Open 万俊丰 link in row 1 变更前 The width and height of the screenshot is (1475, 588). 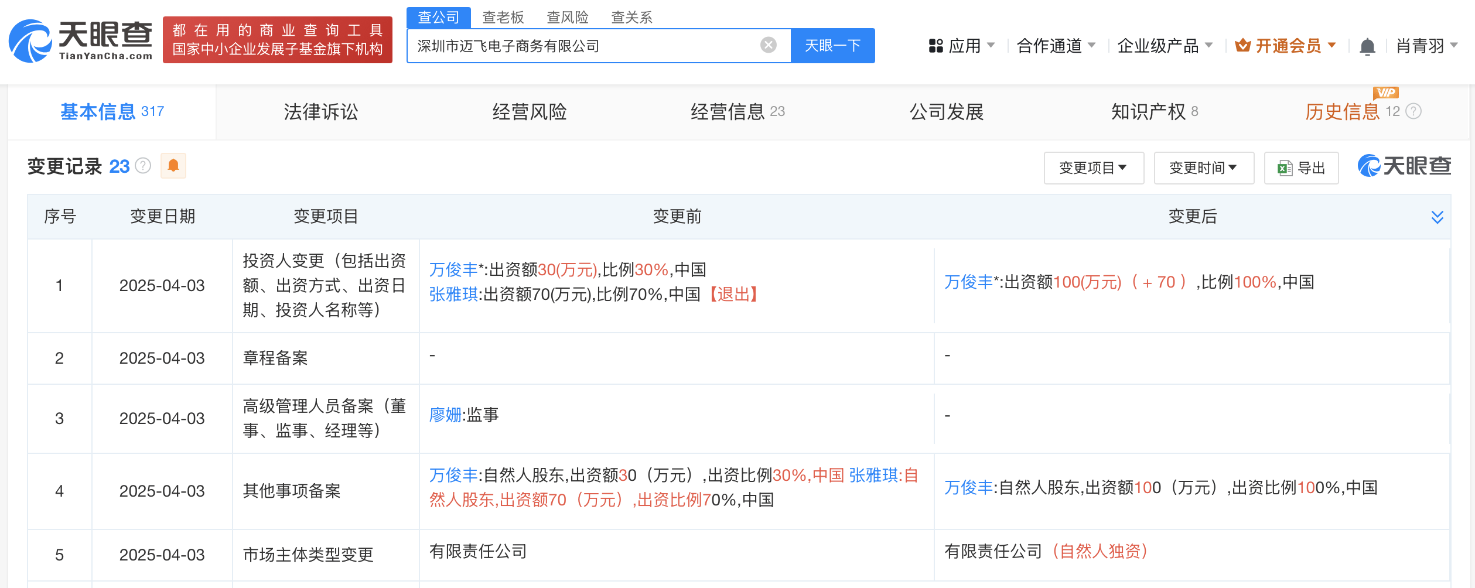(x=453, y=269)
